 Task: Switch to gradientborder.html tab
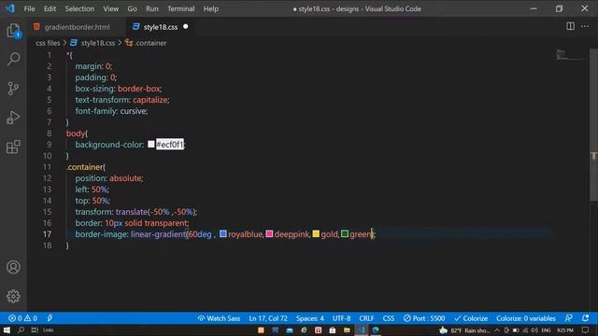coord(77,27)
